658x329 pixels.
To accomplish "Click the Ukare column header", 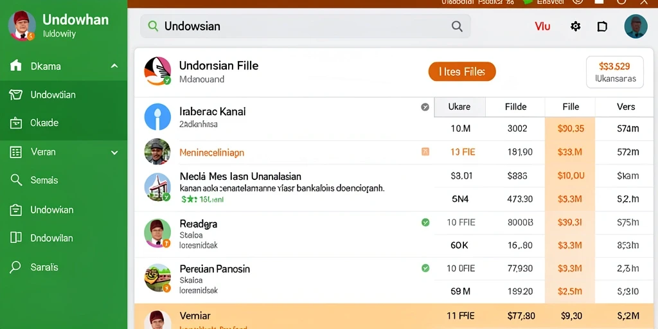I will (x=459, y=107).
